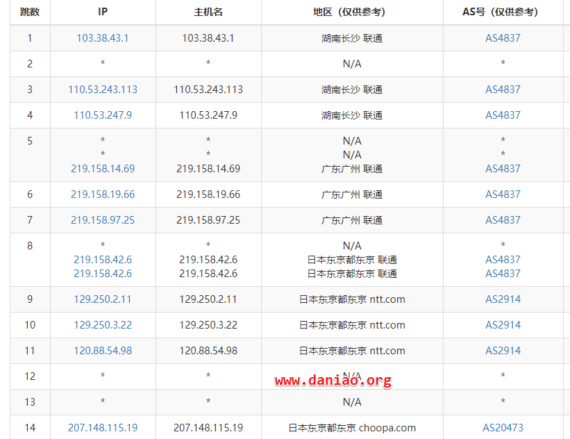Click the 主机名 column header
Viewport: 570px width, 439px height.
(208, 12)
